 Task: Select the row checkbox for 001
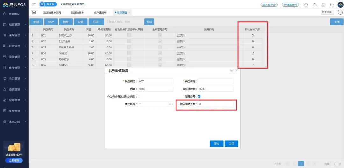coord(38,35)
